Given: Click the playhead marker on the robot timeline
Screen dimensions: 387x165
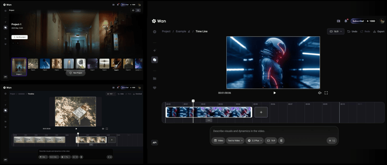Looking at the screenshot, I should pyautogui.click(x=193, y=101).
